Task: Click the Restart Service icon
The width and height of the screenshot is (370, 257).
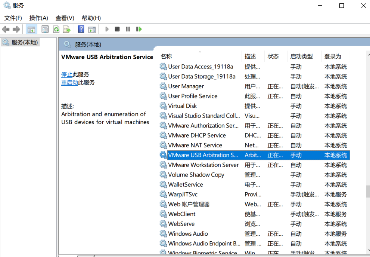Action: tap(139, 29)
